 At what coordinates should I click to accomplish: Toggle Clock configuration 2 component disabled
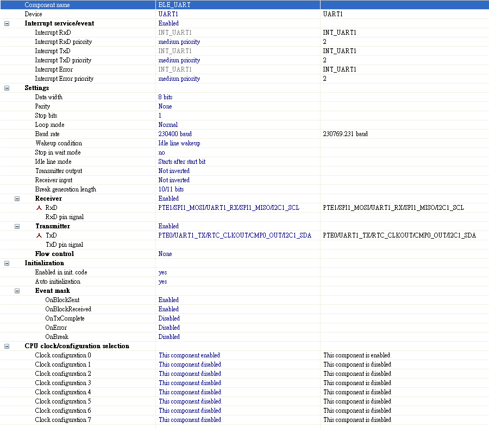190,374
